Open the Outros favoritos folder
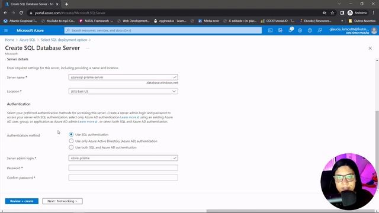This screenshot has width=379, height=213. point(362,21)
